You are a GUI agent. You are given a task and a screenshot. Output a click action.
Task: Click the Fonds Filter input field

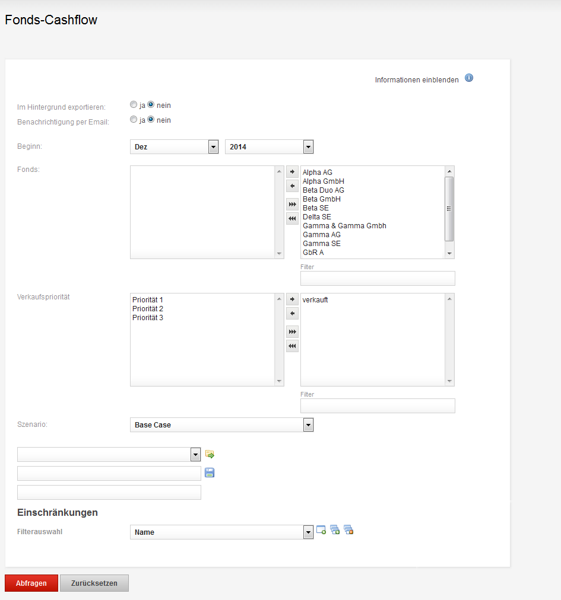(378, 279)
